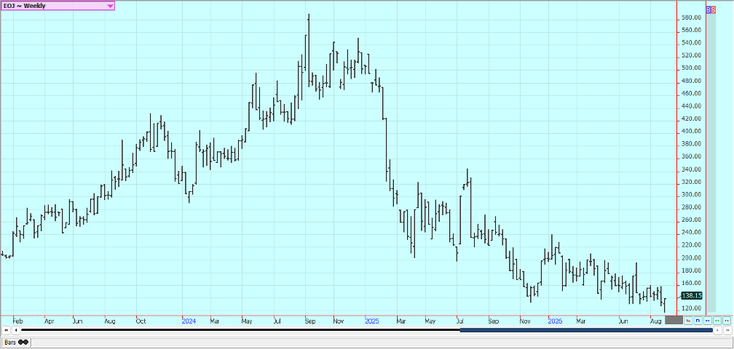Jump to latest data with double-right arrow

727,330
